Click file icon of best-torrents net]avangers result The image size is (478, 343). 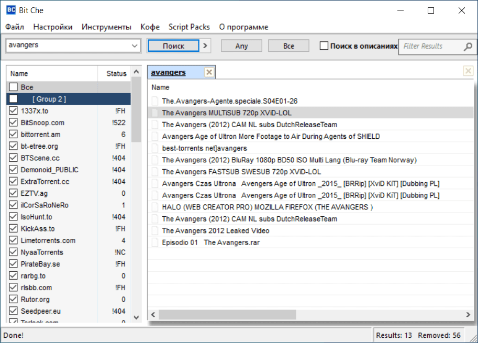155,148
